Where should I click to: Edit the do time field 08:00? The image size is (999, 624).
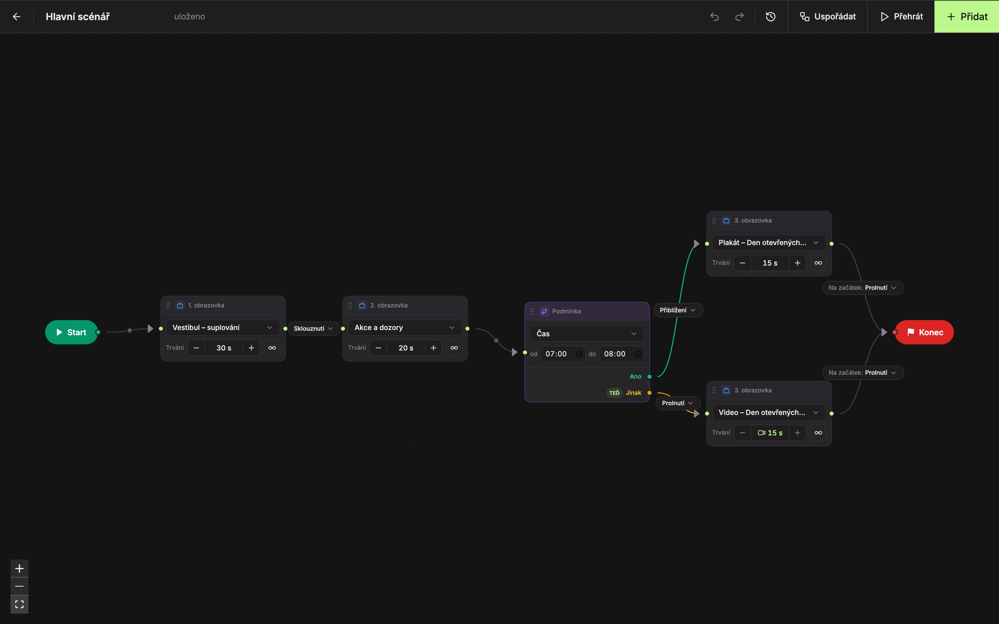pos(622,354)
